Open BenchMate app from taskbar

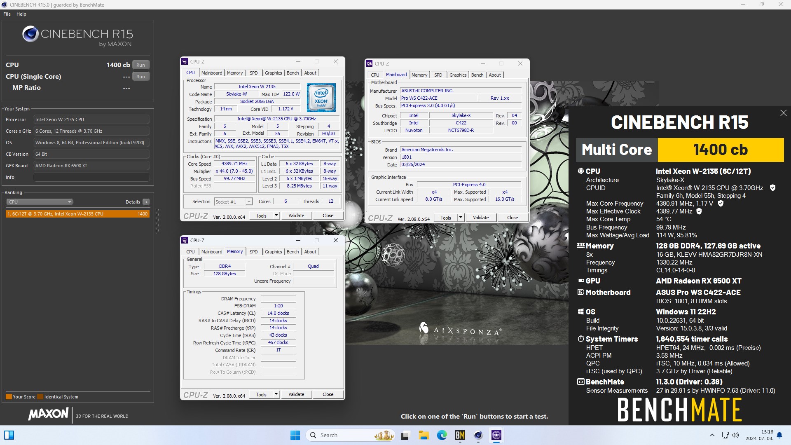(460, 435)
